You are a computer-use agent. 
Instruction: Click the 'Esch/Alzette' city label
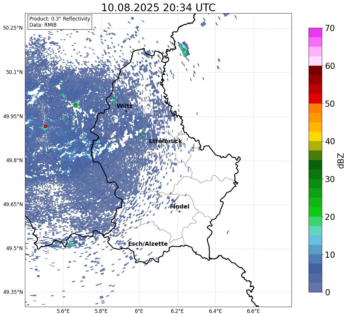click(x=148, y=244)
